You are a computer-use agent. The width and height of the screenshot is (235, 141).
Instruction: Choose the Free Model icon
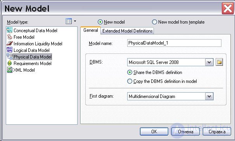(x=10, y=37)
